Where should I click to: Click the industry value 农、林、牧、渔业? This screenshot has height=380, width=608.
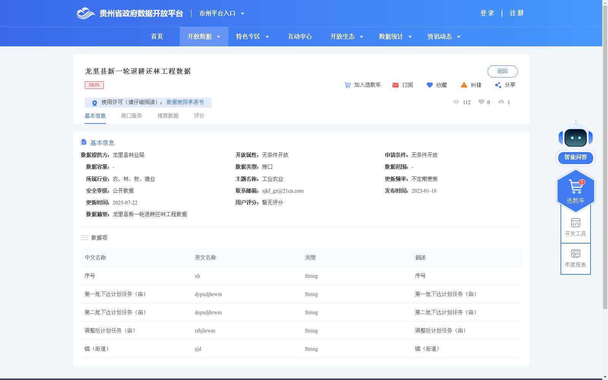pyautogui.click(x=134, y=179)
